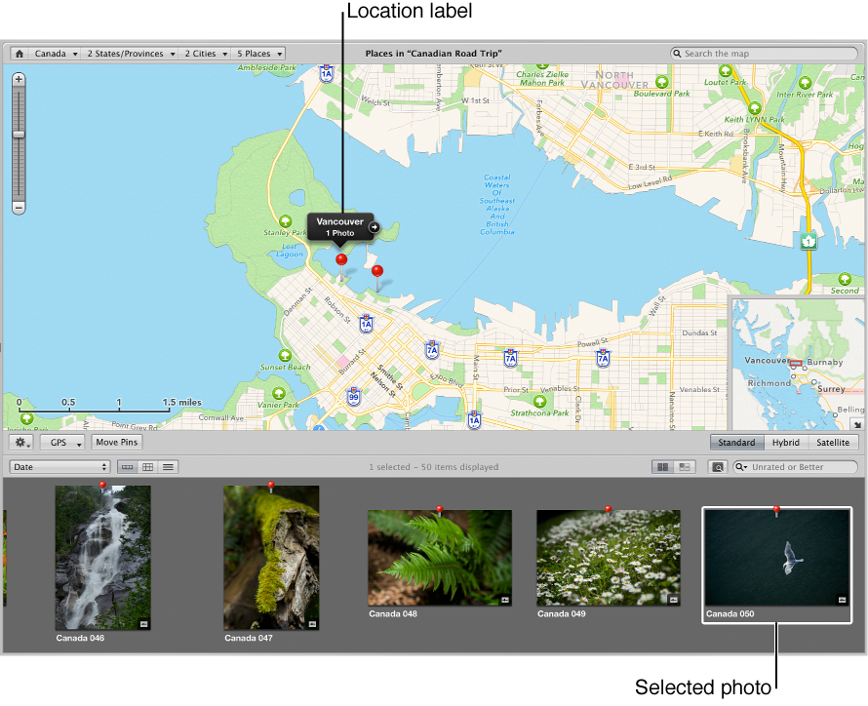Select the loupe search icon near rating filter
868x706 pixels.
click(x=717, y=466)
